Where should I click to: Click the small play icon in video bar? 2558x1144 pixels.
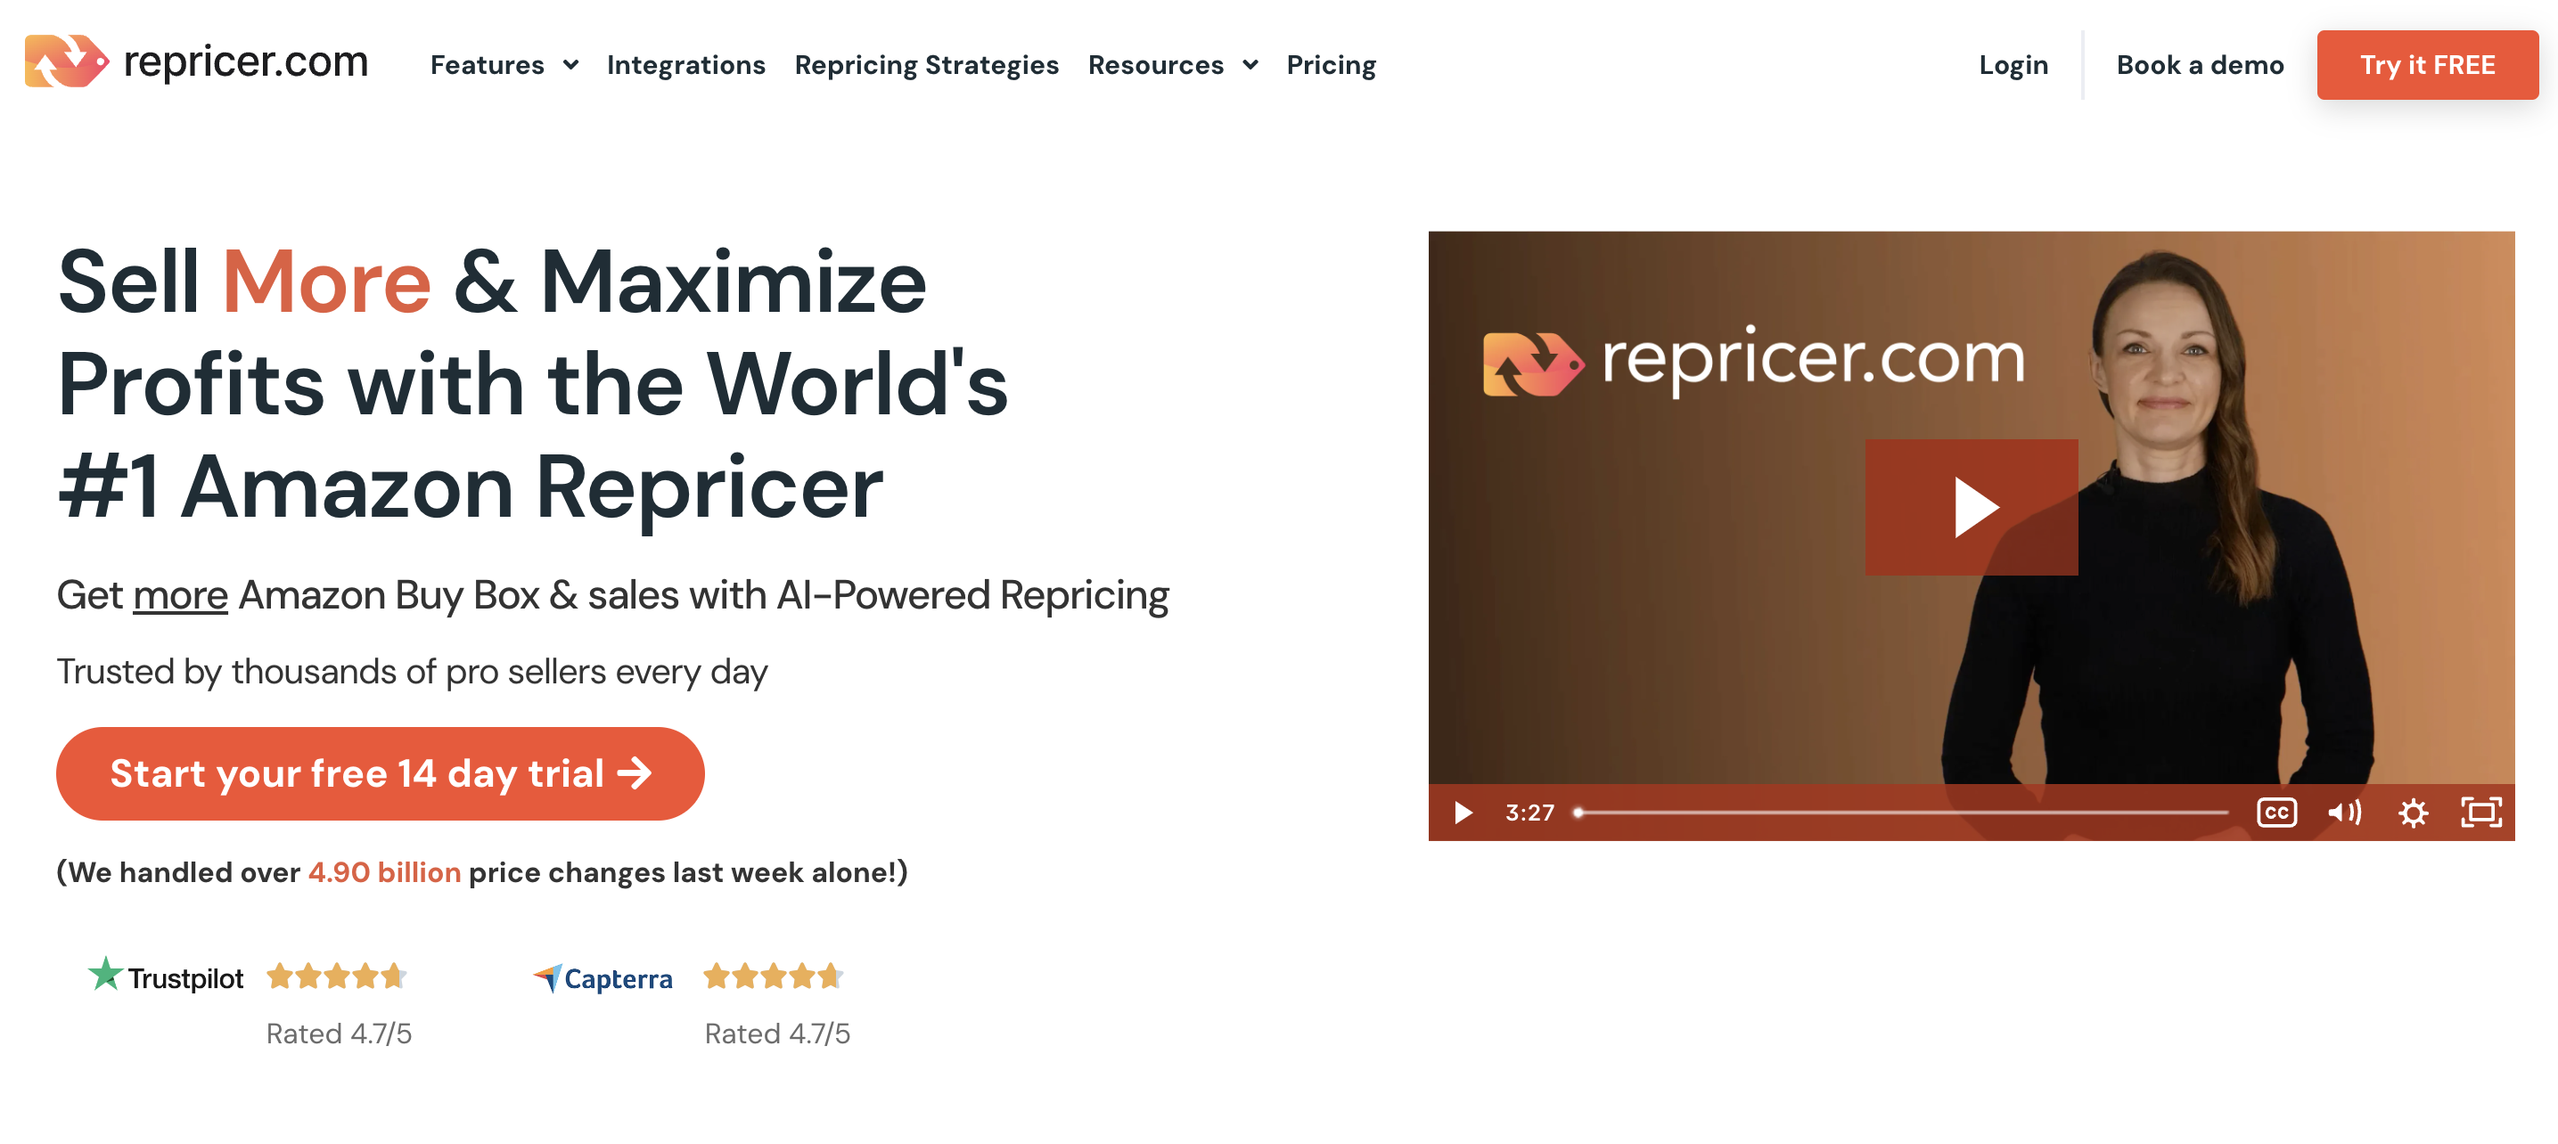[1463, 813]
